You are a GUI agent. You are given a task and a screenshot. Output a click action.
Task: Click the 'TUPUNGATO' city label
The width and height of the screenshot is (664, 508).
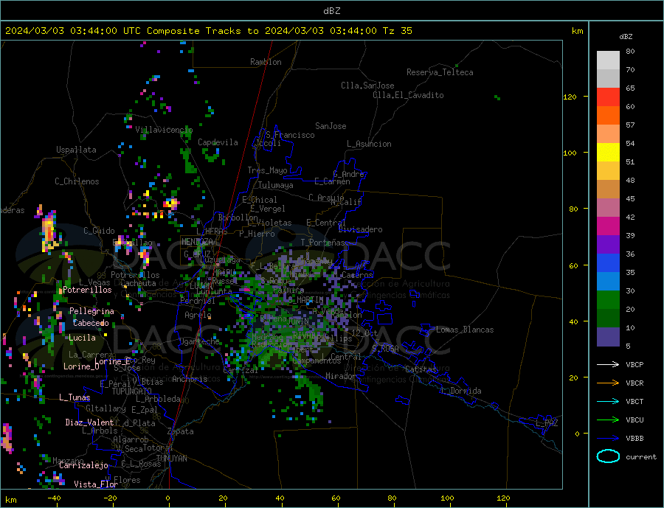(132, 392)
